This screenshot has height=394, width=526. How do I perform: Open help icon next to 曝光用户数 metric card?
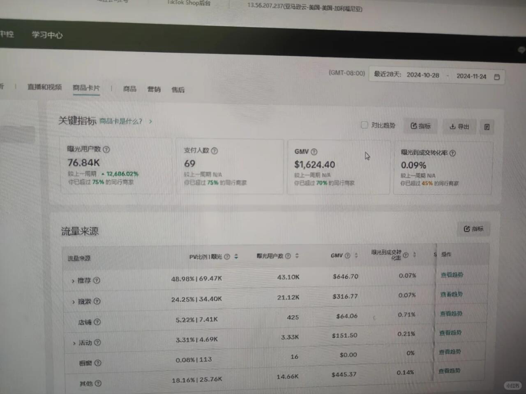[x=106, y=149]
